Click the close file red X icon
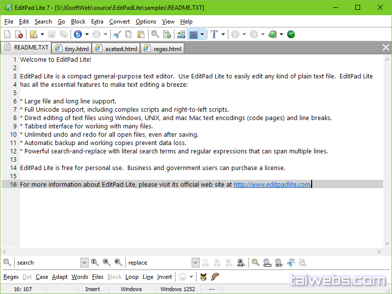The image size is (392, 294). click(x=19, y=34)
